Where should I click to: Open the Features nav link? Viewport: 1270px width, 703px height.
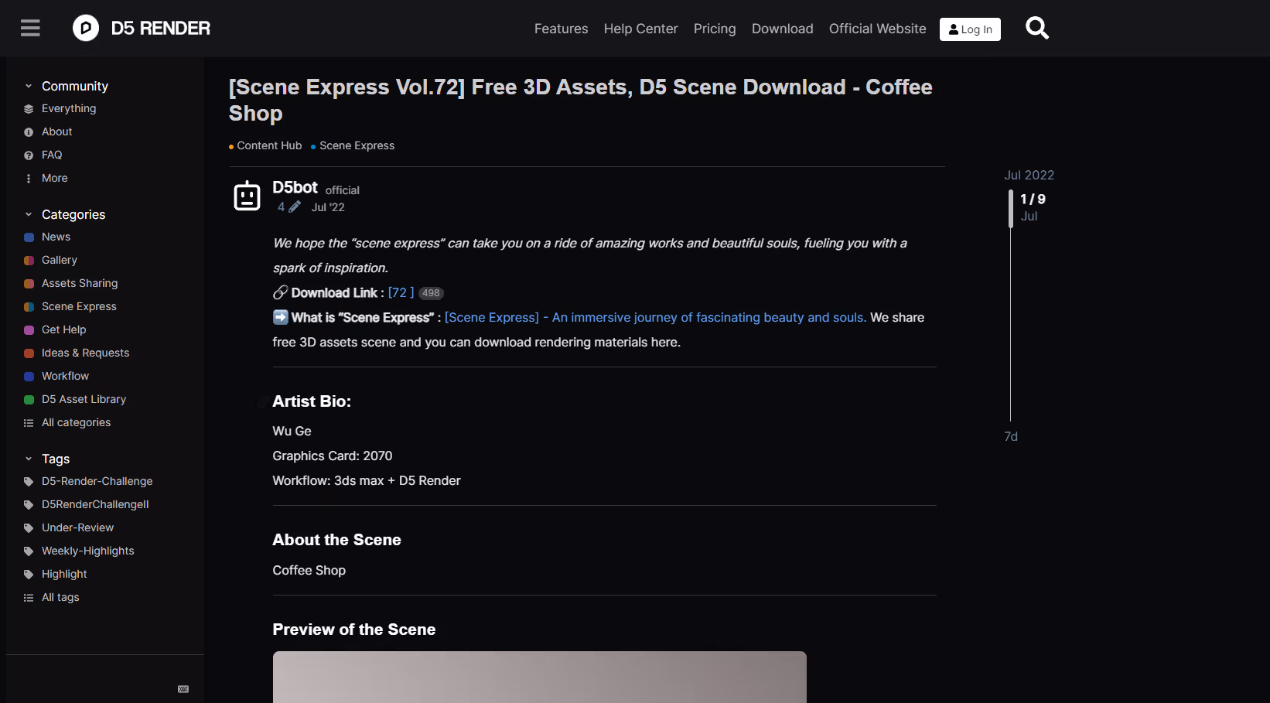point(561,29)
